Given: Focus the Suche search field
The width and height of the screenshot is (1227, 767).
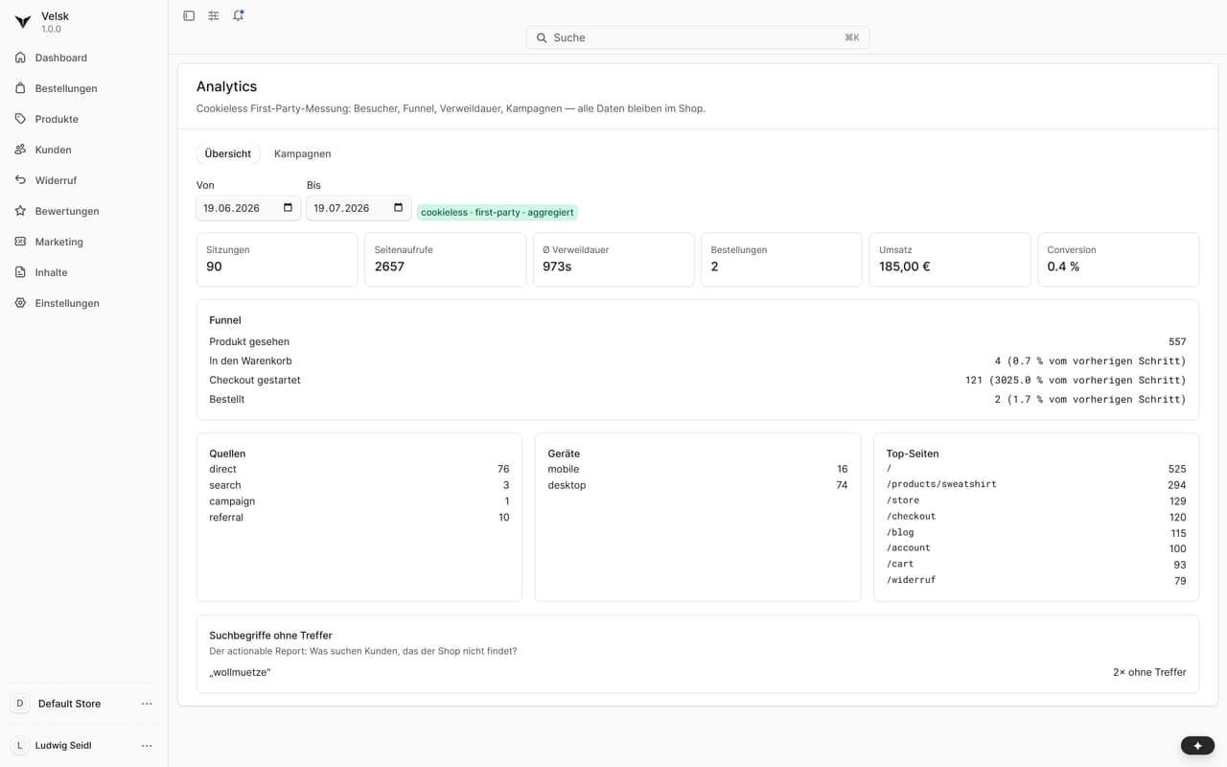Looking at the screenshot, I should [x=698, y=37].
